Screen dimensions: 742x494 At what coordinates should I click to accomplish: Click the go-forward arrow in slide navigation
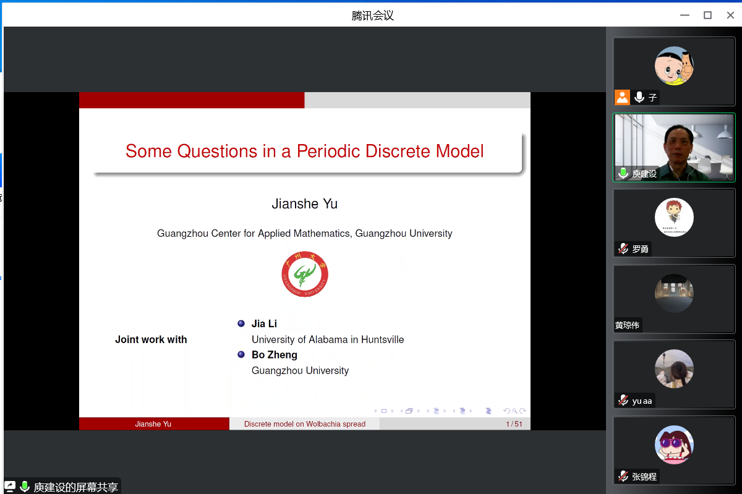coord(522,411)
